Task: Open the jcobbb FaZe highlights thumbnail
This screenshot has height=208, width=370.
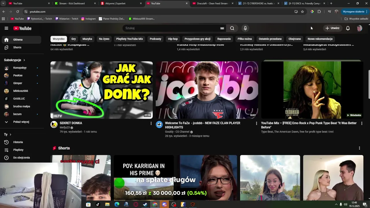Action: 207,90
